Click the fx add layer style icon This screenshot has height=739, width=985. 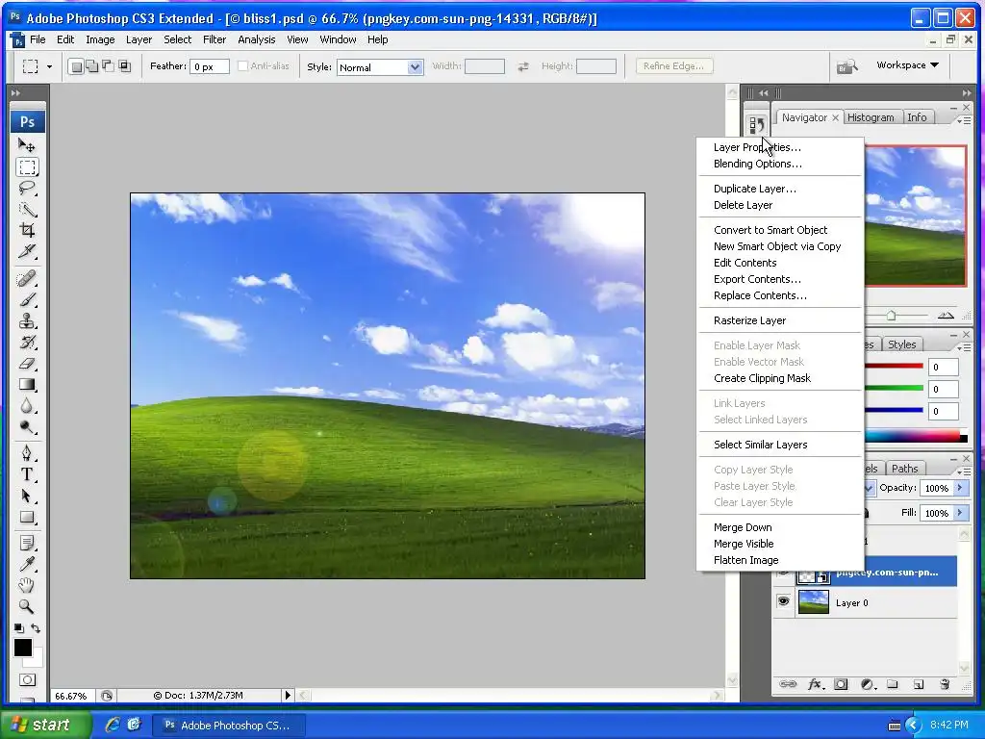(x=816, y=684)
